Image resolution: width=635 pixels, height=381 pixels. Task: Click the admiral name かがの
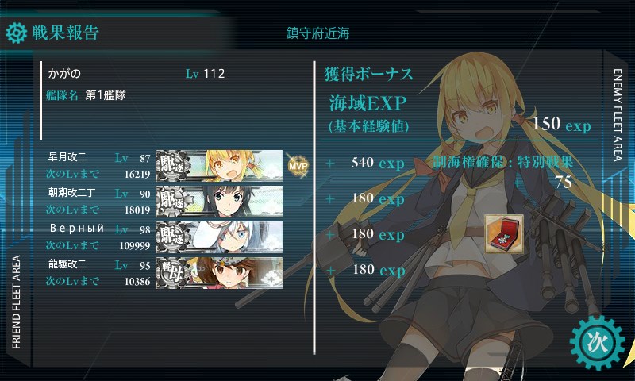click(64, 74)
